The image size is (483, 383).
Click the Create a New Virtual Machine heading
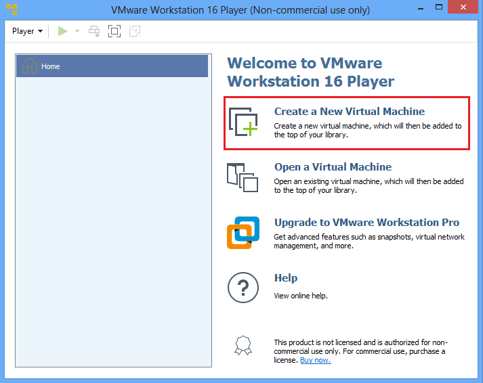pos(349,112)
